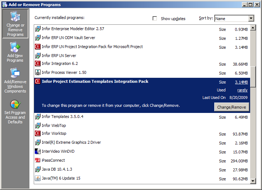Click the Intel Extreme Graphics 2 Driver icon
Screen dimensions: 262x190
tap(38, 143)
